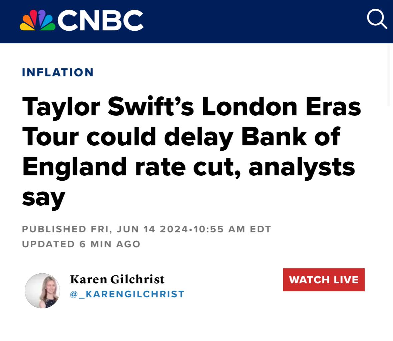Click the "PUBLISHED FRI, JUN 14 2024" date

tap(104, 229)
